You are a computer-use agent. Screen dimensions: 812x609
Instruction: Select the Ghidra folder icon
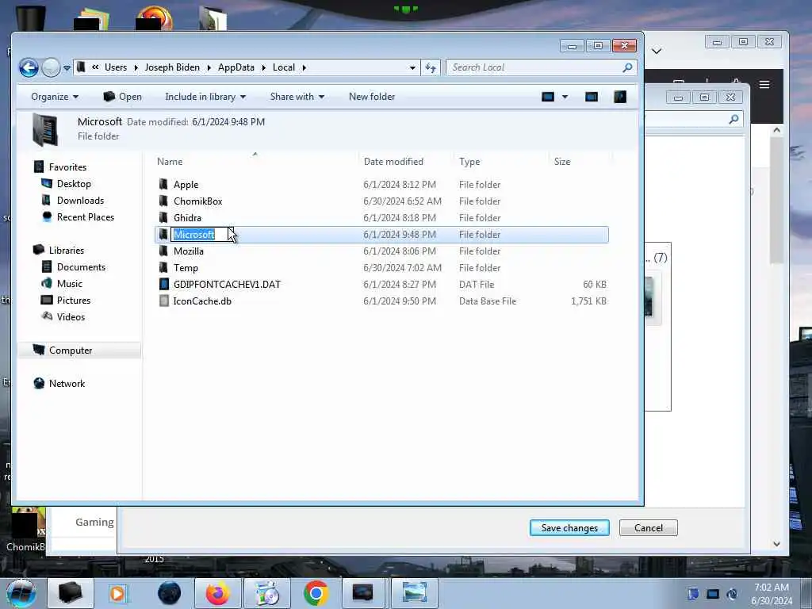163,218
